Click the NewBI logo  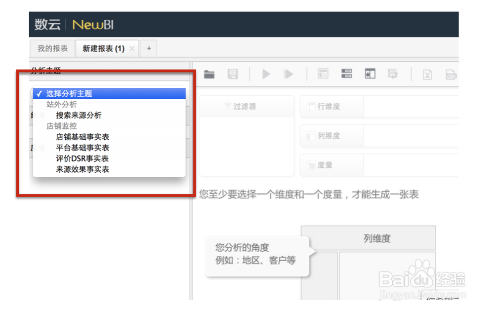[x=93, y=25]
